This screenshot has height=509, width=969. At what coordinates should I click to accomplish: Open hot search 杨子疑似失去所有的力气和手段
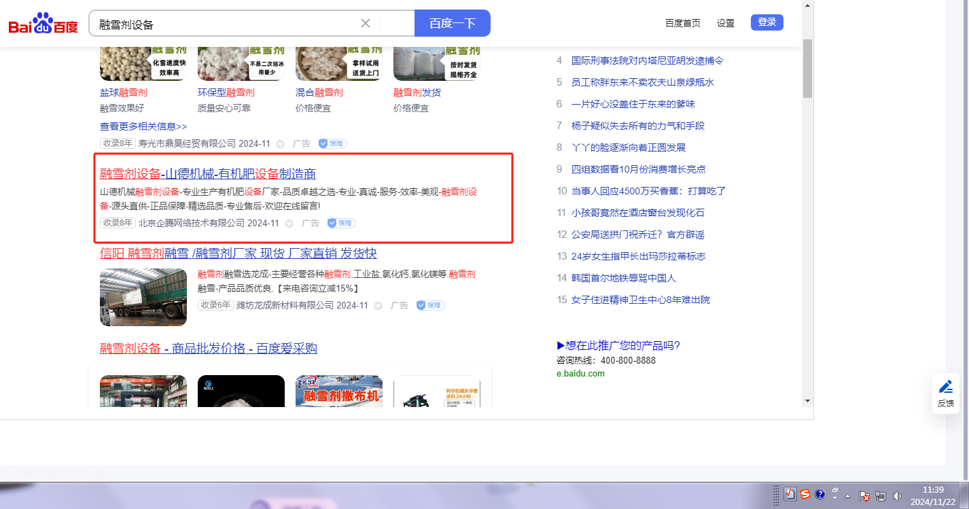click(638, 126)
